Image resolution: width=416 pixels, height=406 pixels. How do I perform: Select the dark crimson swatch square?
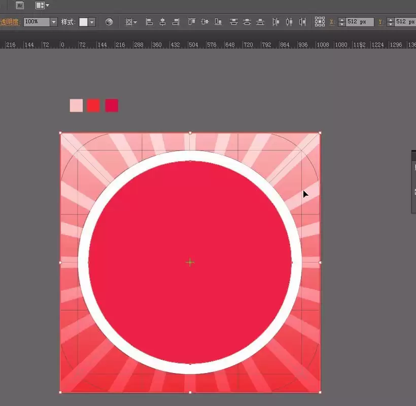pyautogui.click(x=112, y=105)
